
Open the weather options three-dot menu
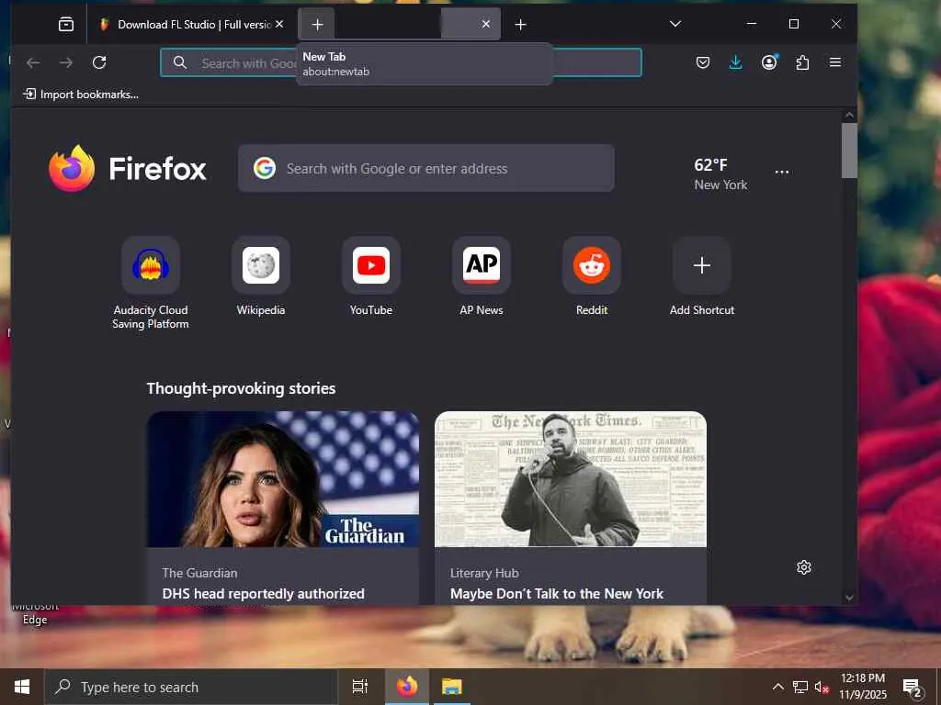point(782,172)
